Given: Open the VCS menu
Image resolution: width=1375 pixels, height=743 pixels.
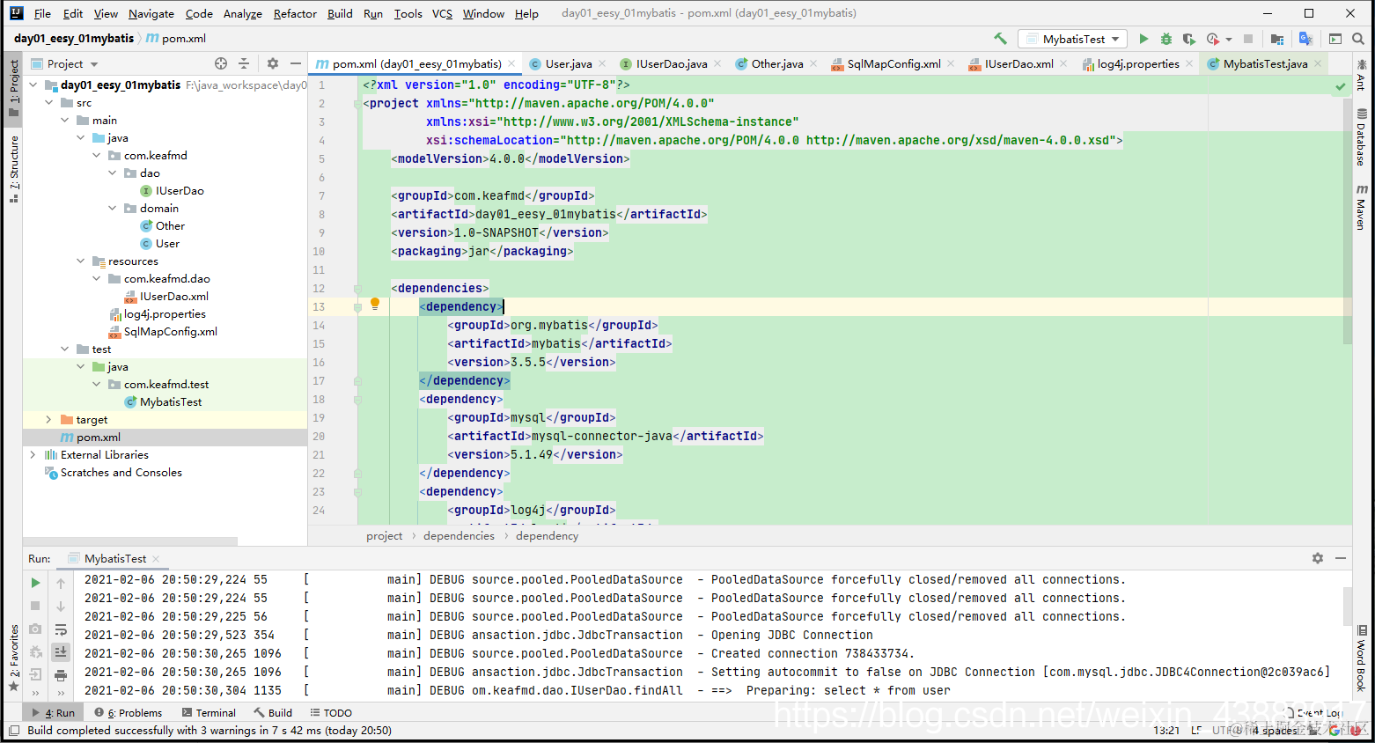Looking at the screenshot, I should click(x=442, y=13).
